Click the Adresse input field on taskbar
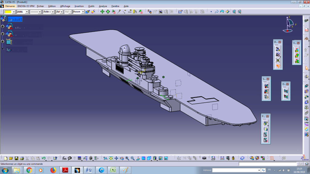 [x=235, y=170]
